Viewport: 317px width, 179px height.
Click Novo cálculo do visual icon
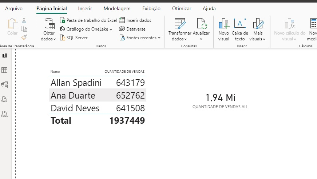pos(290,23)
